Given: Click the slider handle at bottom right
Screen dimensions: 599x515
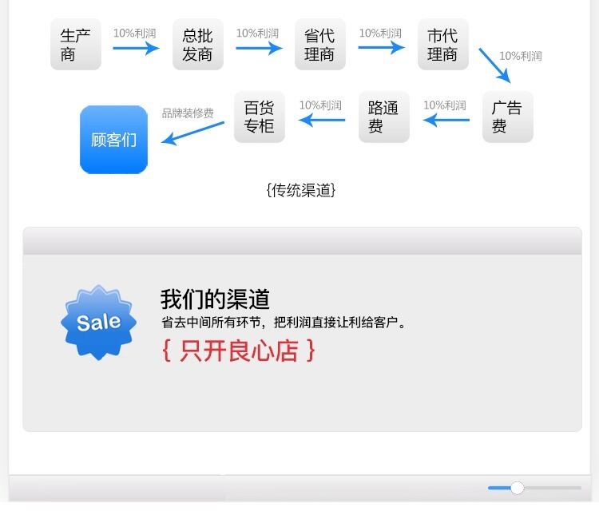Looking at the screenshot, I should click(x=518, y=488).
